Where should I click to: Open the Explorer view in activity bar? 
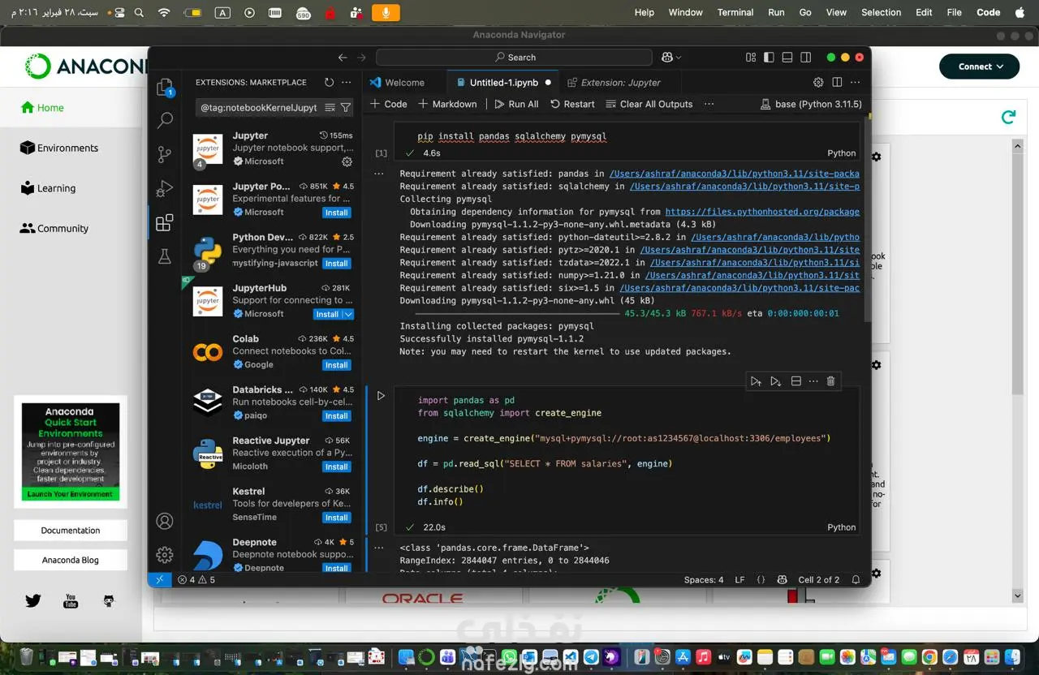(x=165, y=87)
